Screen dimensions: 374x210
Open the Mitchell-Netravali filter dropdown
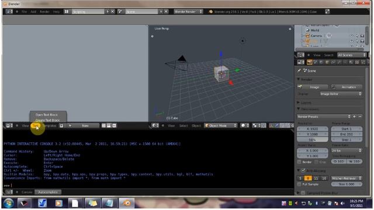pyautogui.click(x=347, y=178)
